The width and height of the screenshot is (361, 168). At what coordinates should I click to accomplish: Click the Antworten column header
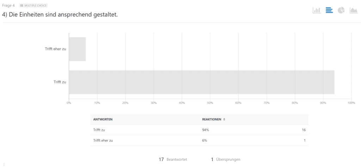point(103,119)
